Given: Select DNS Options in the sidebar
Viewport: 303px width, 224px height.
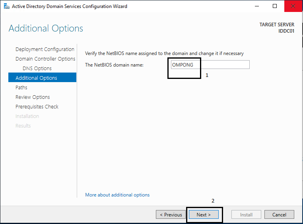Looking at the screenshot, I should click(37, 69).
